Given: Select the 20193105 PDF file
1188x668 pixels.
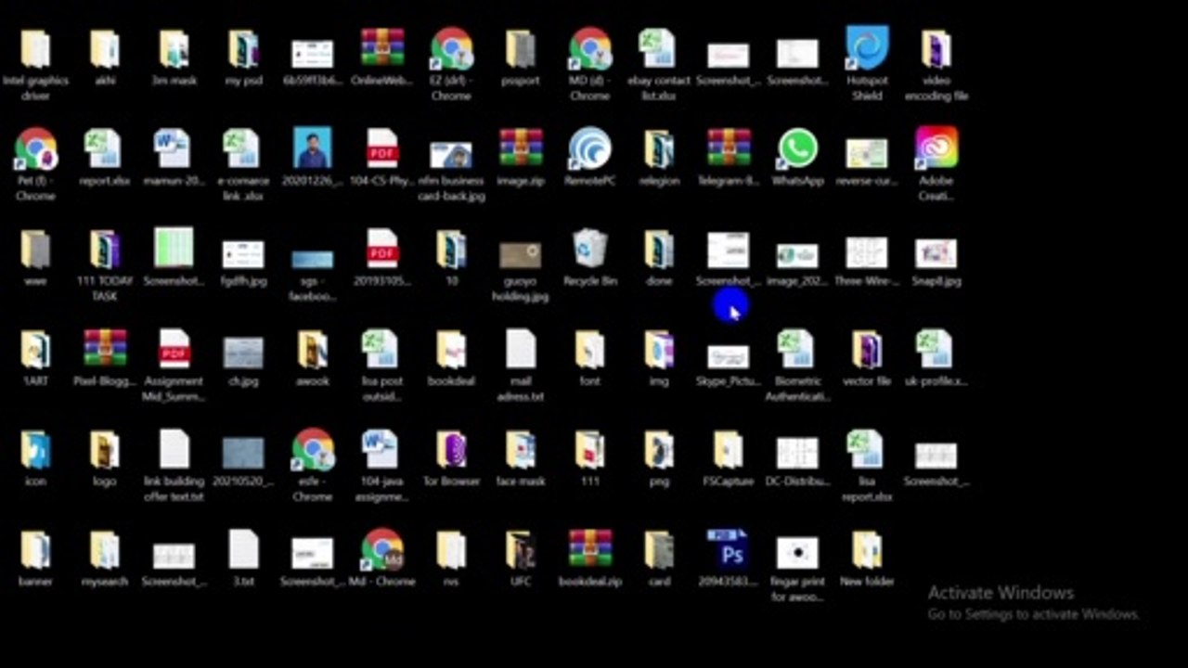Looking at the screenshot, I should pos(382,250).
